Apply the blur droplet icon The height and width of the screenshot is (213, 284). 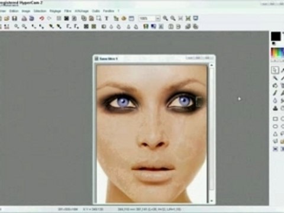(119, 27)
